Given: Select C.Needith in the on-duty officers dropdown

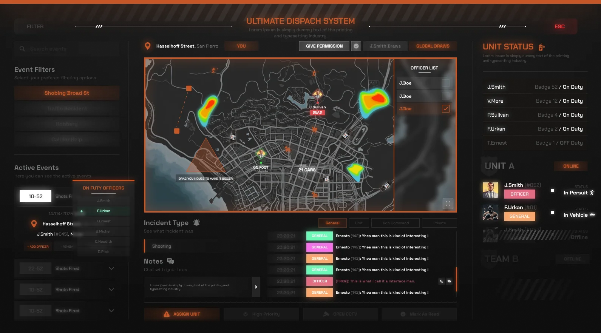Looking at the screenshot, I should pos(104,242).
